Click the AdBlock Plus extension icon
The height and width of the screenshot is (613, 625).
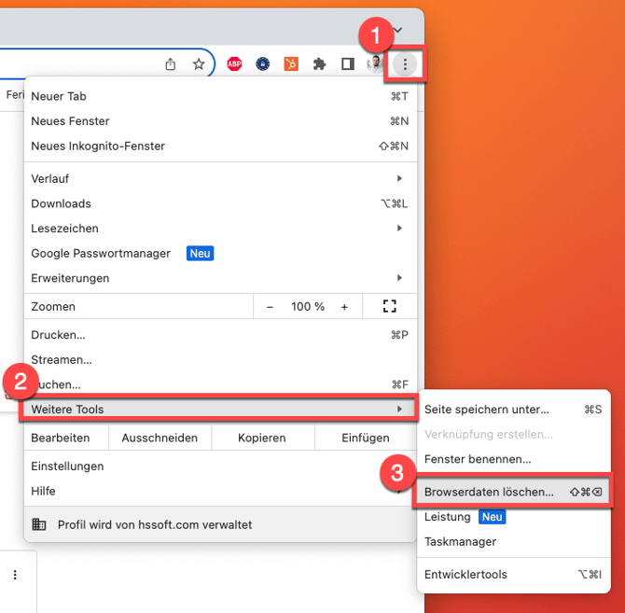[x=234, y=64]
